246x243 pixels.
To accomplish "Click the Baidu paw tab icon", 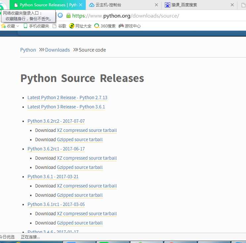I will point(168,5).
